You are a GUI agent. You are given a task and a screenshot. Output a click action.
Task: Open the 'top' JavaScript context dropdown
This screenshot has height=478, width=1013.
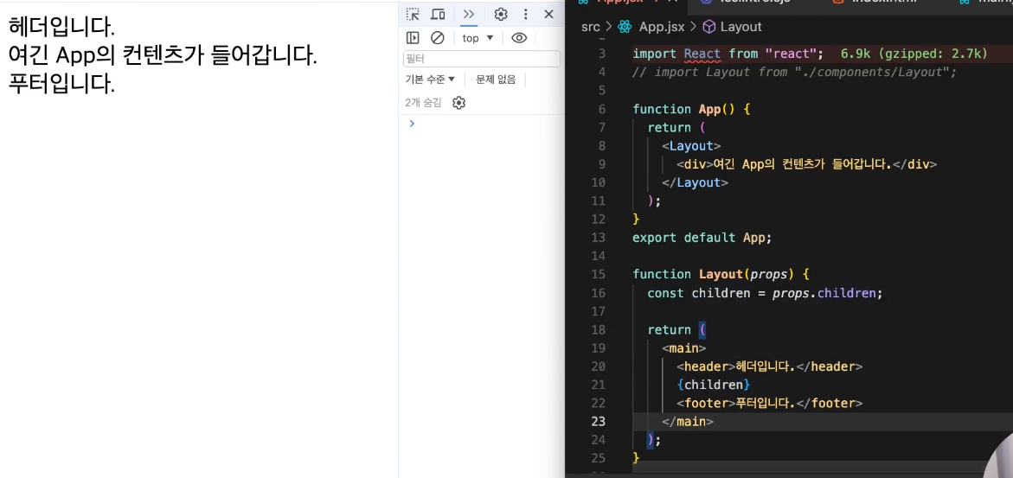[x=478, y=38]
